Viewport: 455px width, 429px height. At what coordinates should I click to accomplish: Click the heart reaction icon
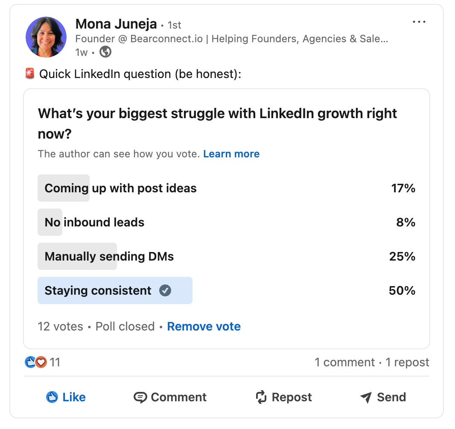tap(41, 362)
